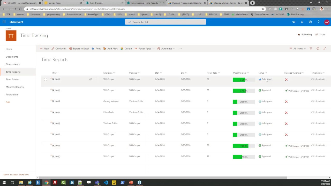Open the help question mark icon

[318, 22]
